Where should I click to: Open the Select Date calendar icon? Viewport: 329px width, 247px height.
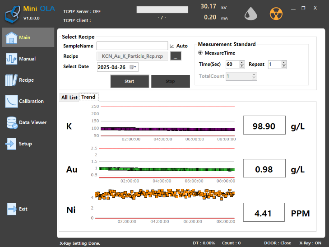pyautogui.click(x=132, y=67)
